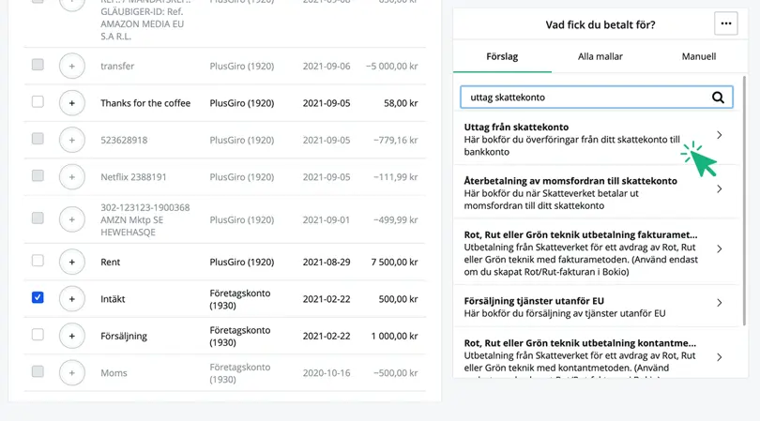Click plus icon beside transfer row
Viewport: 760px width, 421px height.
(71, 66)
